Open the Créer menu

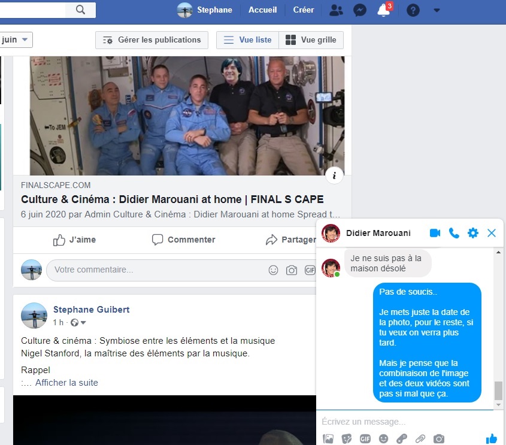pyautogui.click(x=304, y=10)
